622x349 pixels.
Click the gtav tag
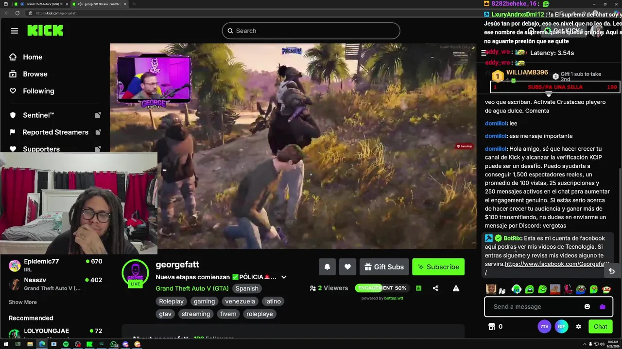pos(165,314)
